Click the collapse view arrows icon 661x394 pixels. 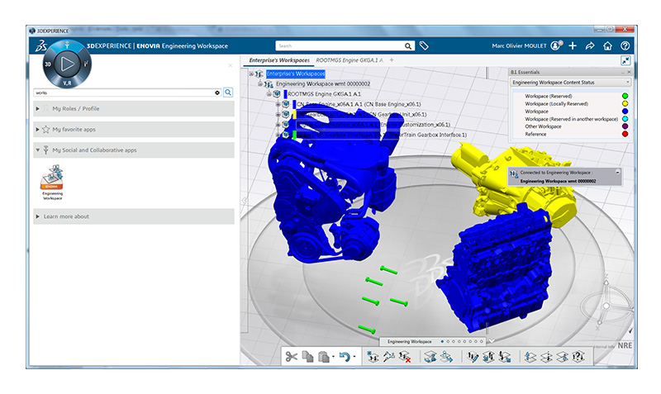pos(625,60)
